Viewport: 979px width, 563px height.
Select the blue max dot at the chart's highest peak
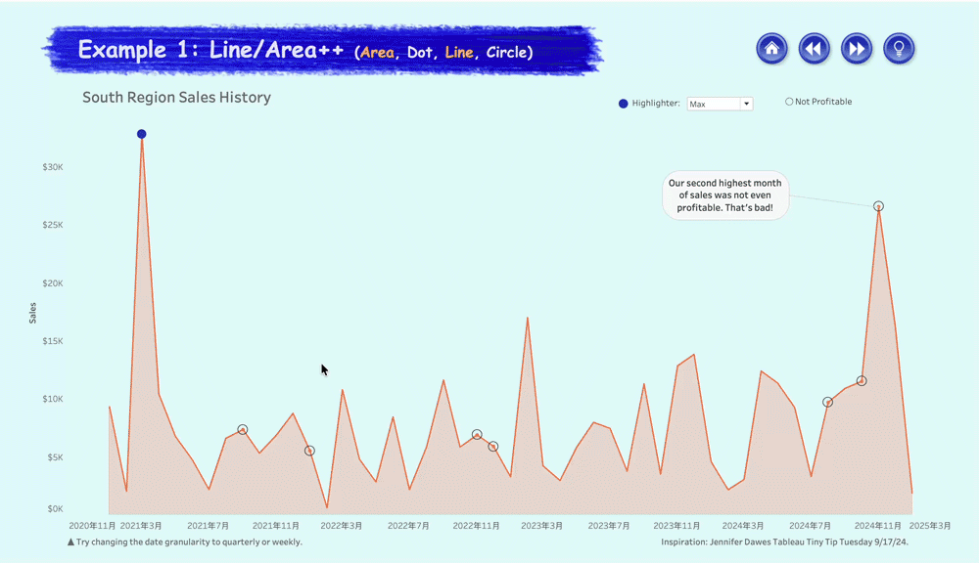pyautogui.click(x=142, y=134)
